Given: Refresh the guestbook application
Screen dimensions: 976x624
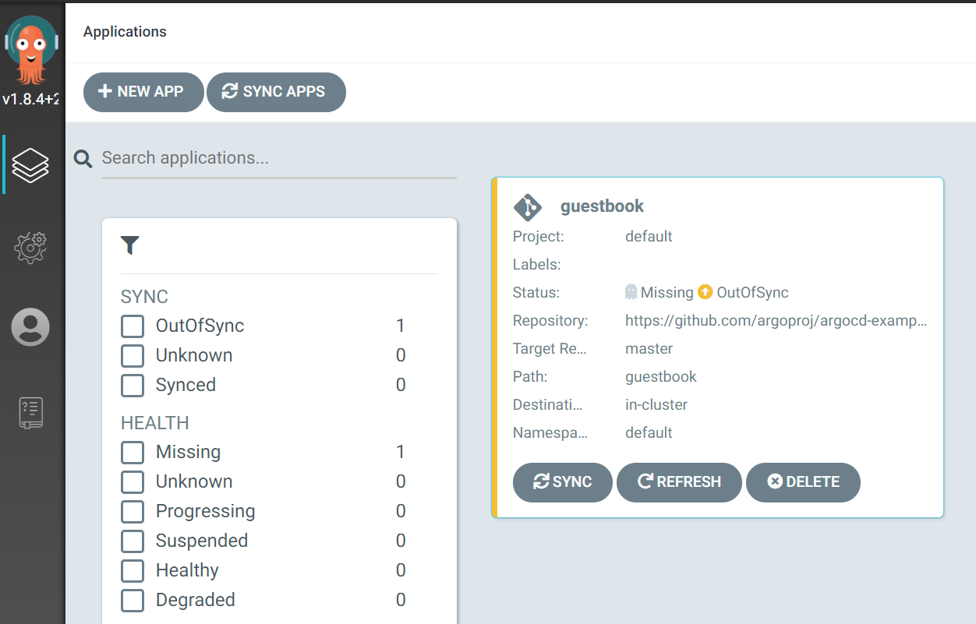Looking at the screenshot, I should tap(679, 482).
